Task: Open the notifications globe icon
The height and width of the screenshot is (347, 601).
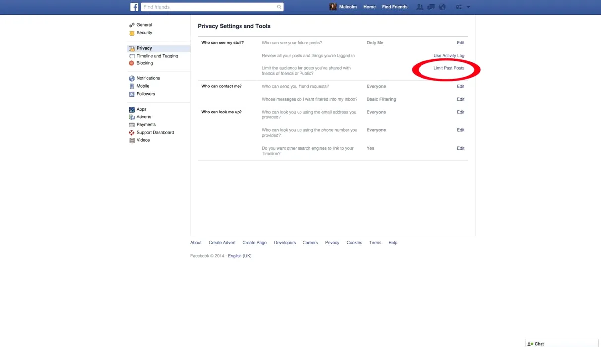Action: point(442,7)
